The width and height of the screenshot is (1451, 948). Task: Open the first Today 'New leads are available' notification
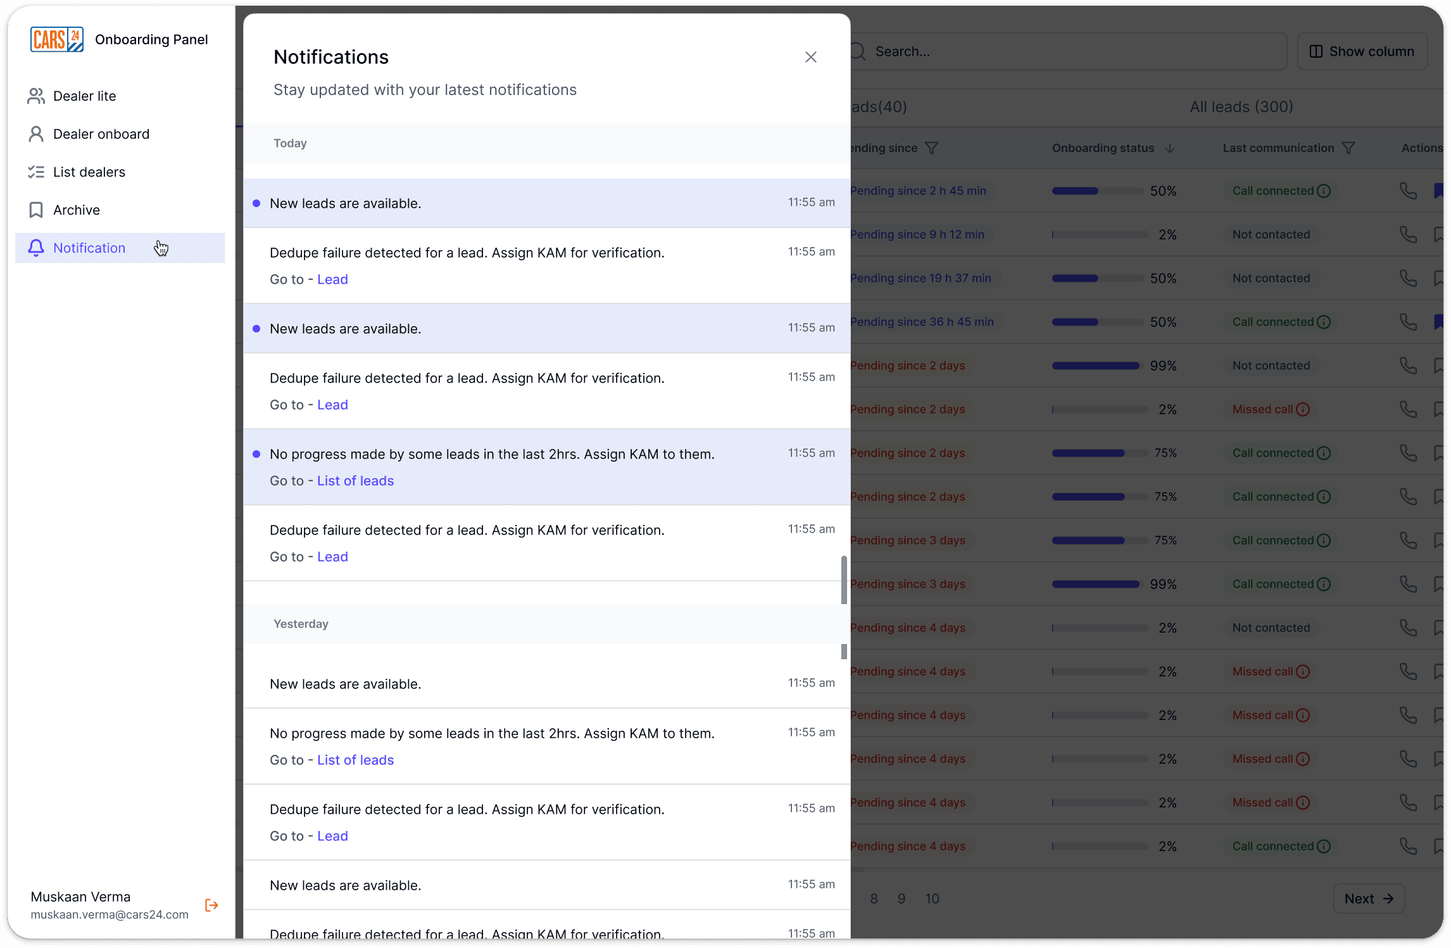pyautogui.click(x=547, y=203)
